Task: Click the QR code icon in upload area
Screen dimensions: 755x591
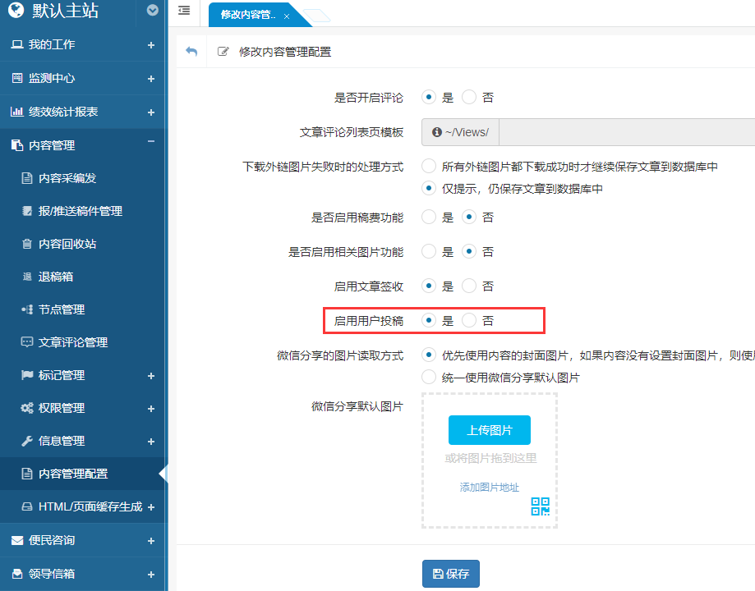Action: pyautogui.click(x=540, y=506)
